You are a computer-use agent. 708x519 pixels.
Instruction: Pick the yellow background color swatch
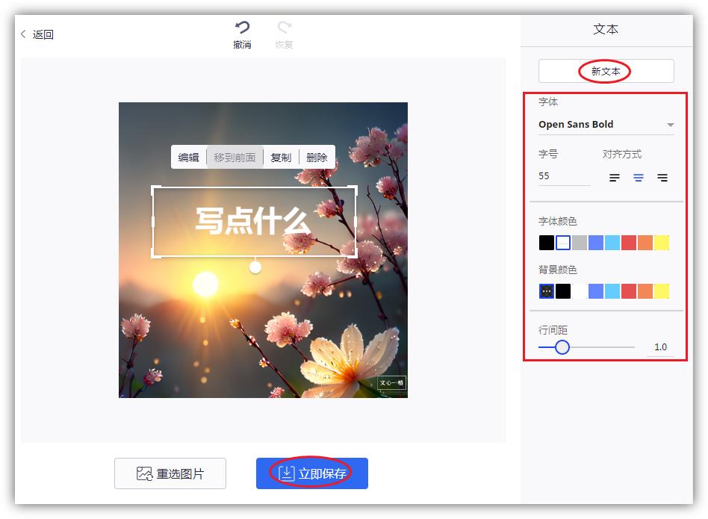tap(662, 290)
